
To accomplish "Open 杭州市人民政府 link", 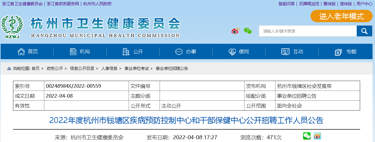I will (98, 4).
